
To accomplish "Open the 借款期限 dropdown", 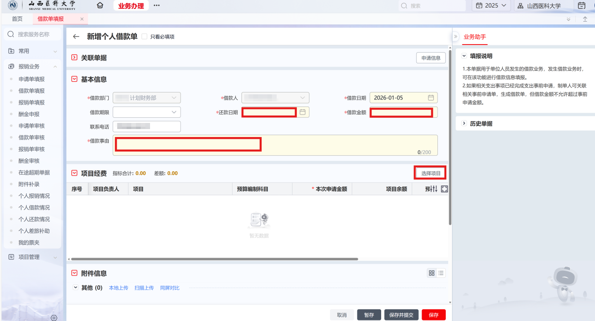I will coord(146,112).
